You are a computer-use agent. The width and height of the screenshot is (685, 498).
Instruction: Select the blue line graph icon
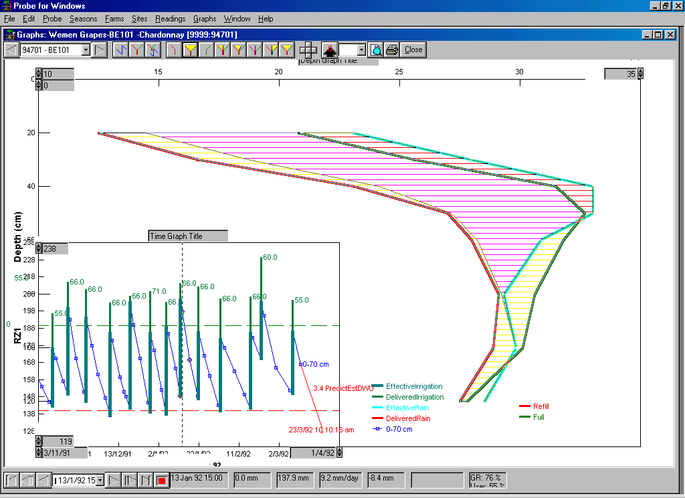[x=120, y=50]
